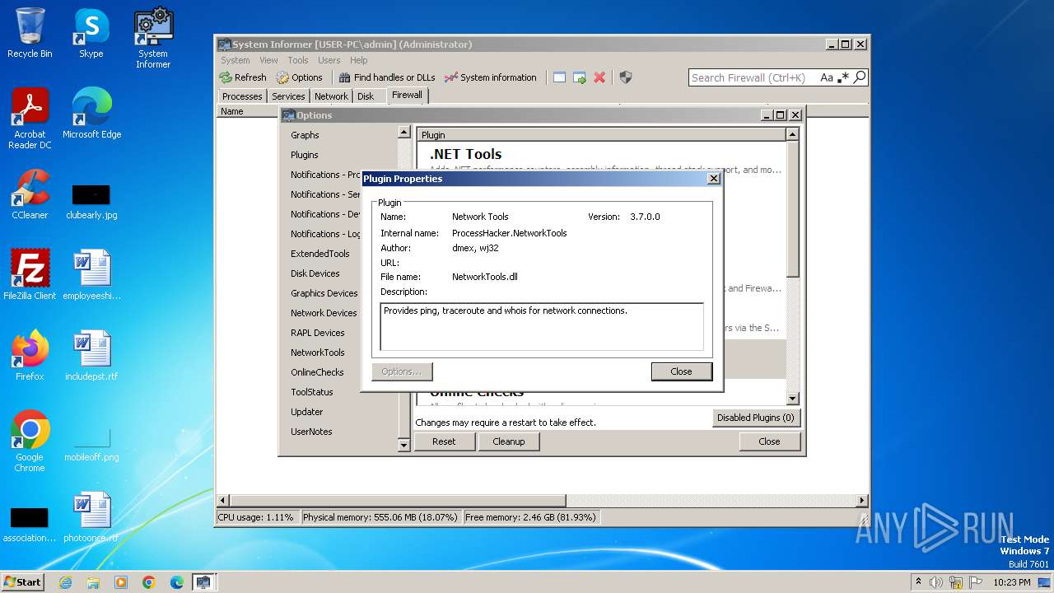1054x593 pixels.
Task: Open the Help menu
Action: click(x=358, y=60)
